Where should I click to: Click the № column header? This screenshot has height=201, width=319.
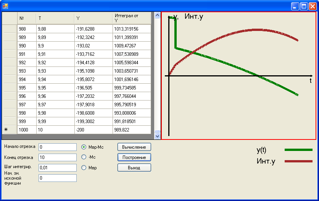(x=27, y=18)
